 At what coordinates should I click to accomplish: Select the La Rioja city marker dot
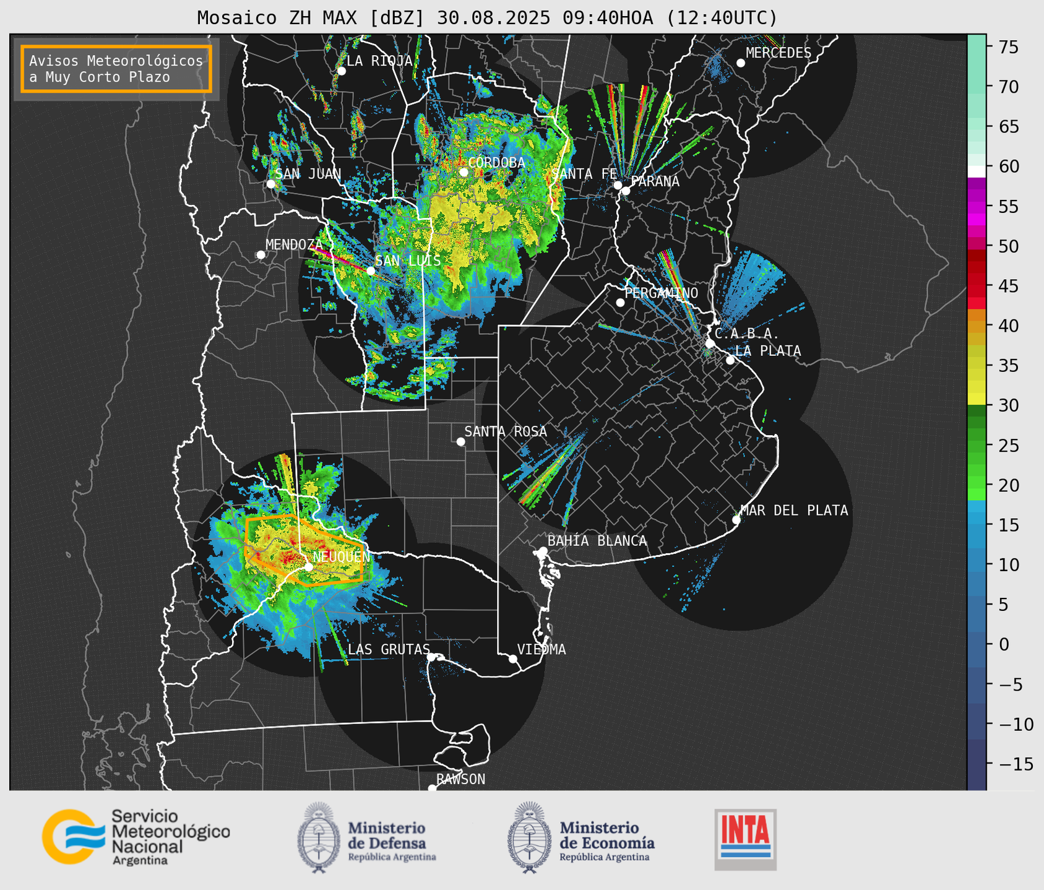pyautogui.click(x=341, y=71)
